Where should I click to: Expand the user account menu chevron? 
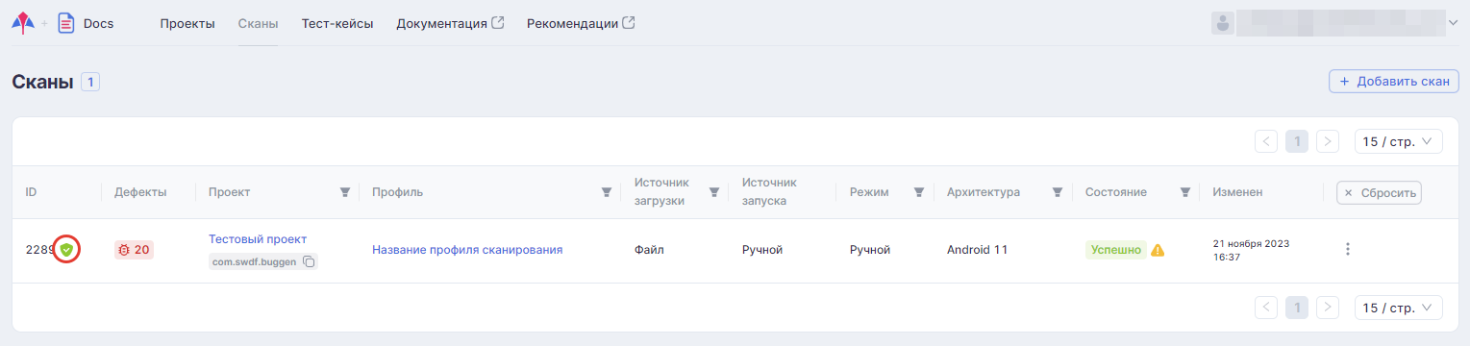pyautogui.click(x=1452, y=23)
